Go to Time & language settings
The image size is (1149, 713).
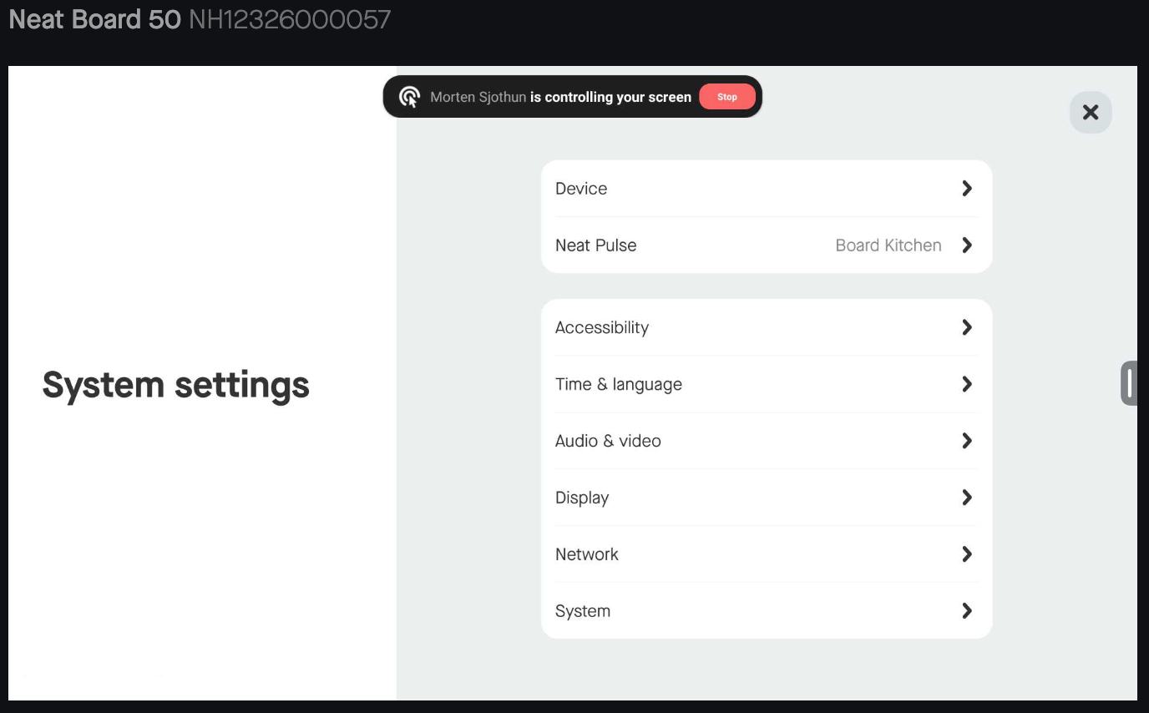[618, 384]
